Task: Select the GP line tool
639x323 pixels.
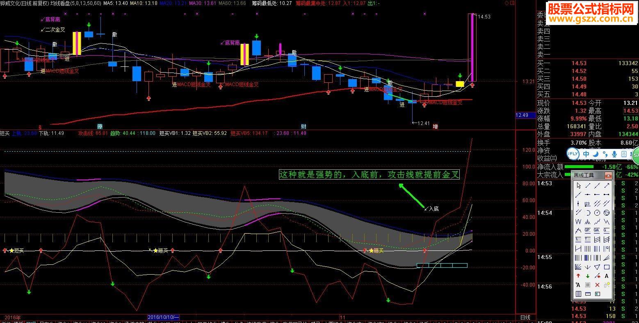Action: pos(588,230)
